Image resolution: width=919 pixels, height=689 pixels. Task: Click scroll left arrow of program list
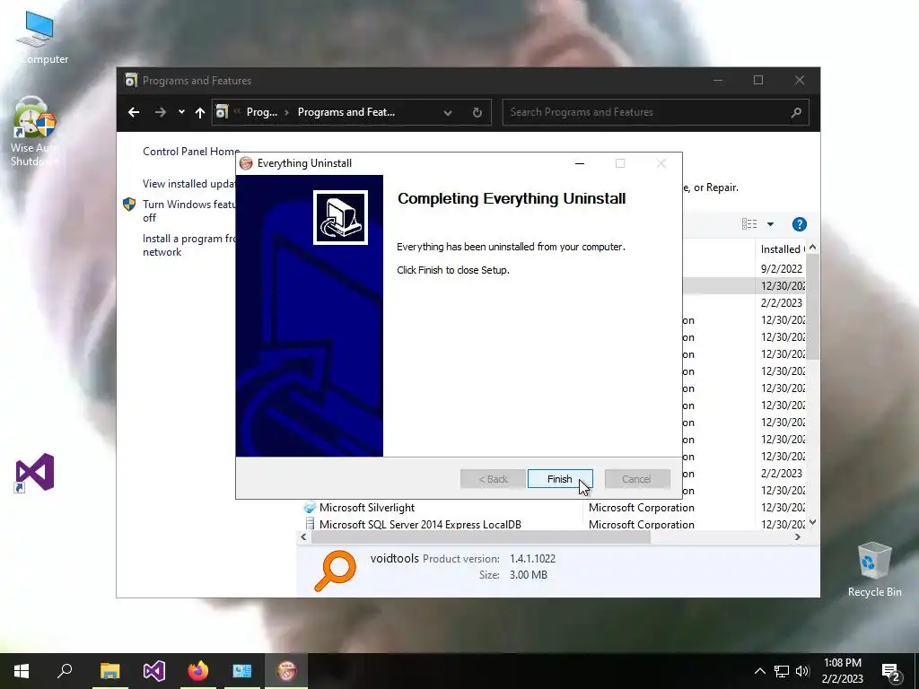pos(303,536)
